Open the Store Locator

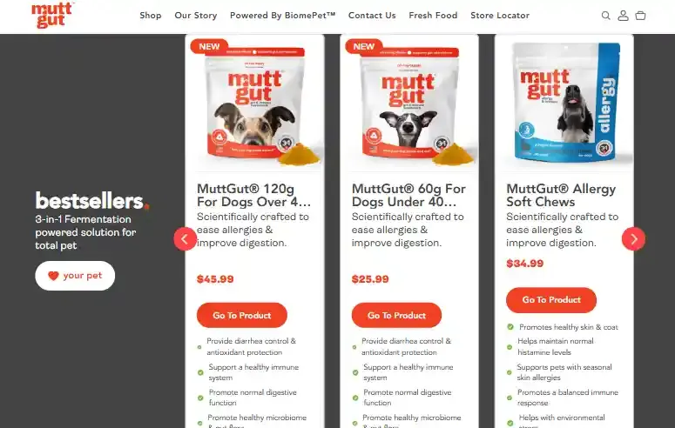pos(500,16)
